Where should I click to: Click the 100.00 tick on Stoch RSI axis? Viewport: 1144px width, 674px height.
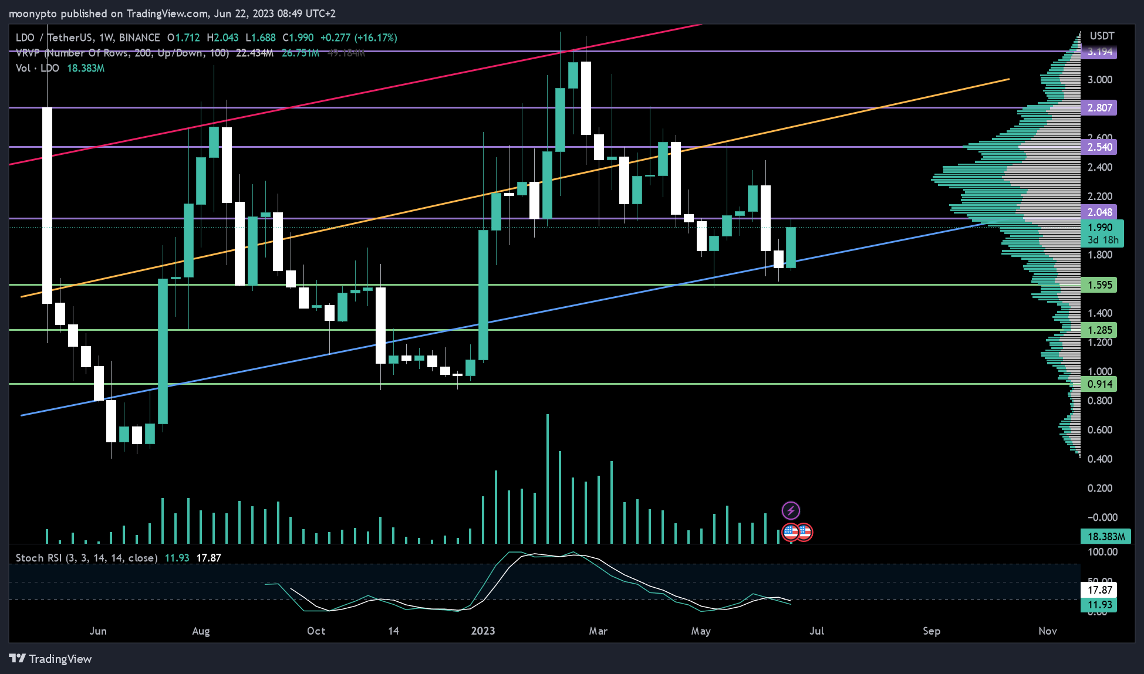tap(1102, 552)
